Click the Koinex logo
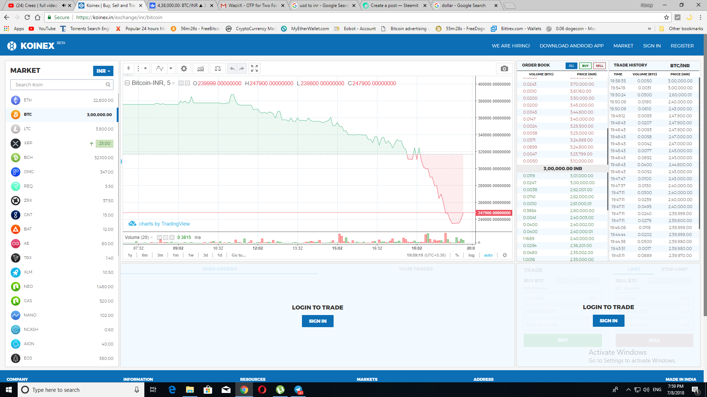This screenshot has width=707, height=397. pos(36,46)
